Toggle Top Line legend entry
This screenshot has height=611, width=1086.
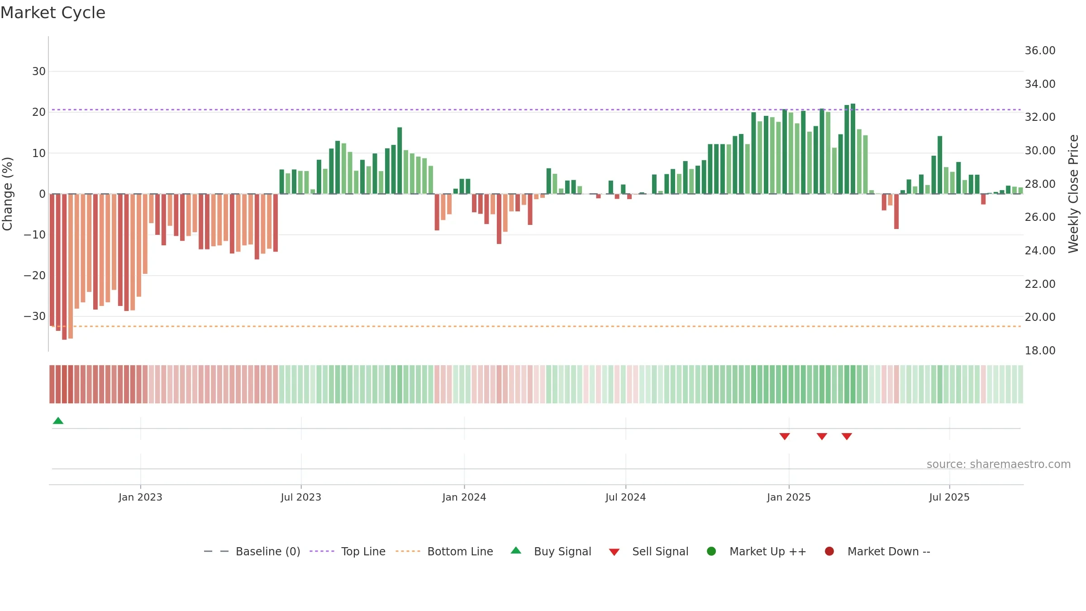click(348, 551)
